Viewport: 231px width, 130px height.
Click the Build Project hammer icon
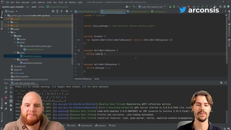(x=134, y=6)
